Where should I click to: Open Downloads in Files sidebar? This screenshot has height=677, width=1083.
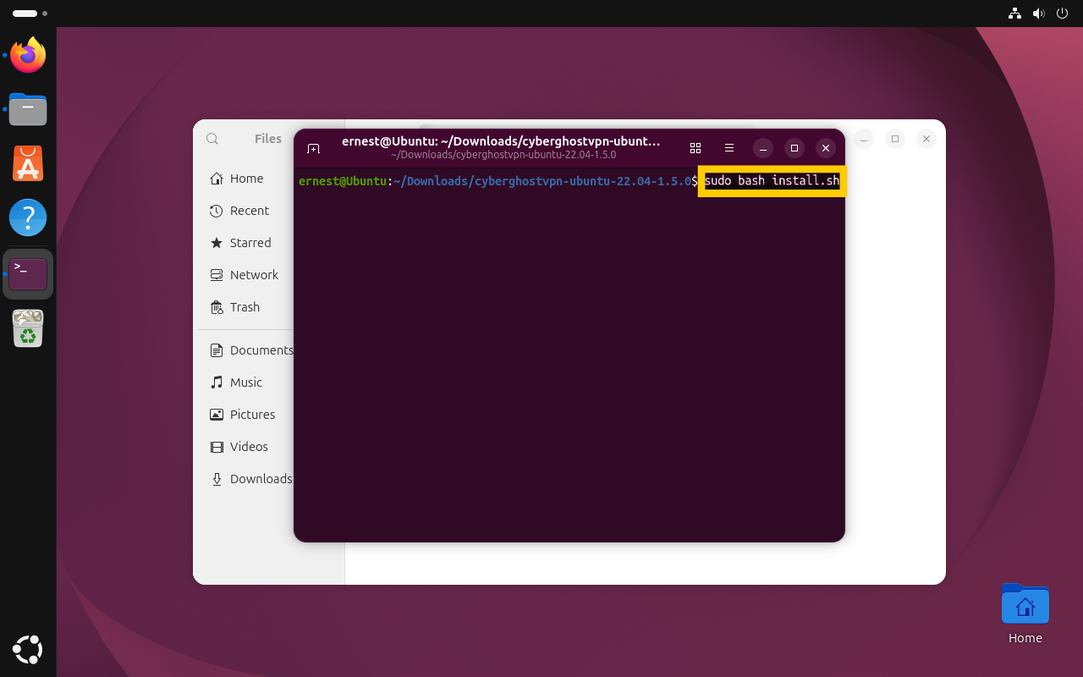pyautogui.click(x=246, y=479)
